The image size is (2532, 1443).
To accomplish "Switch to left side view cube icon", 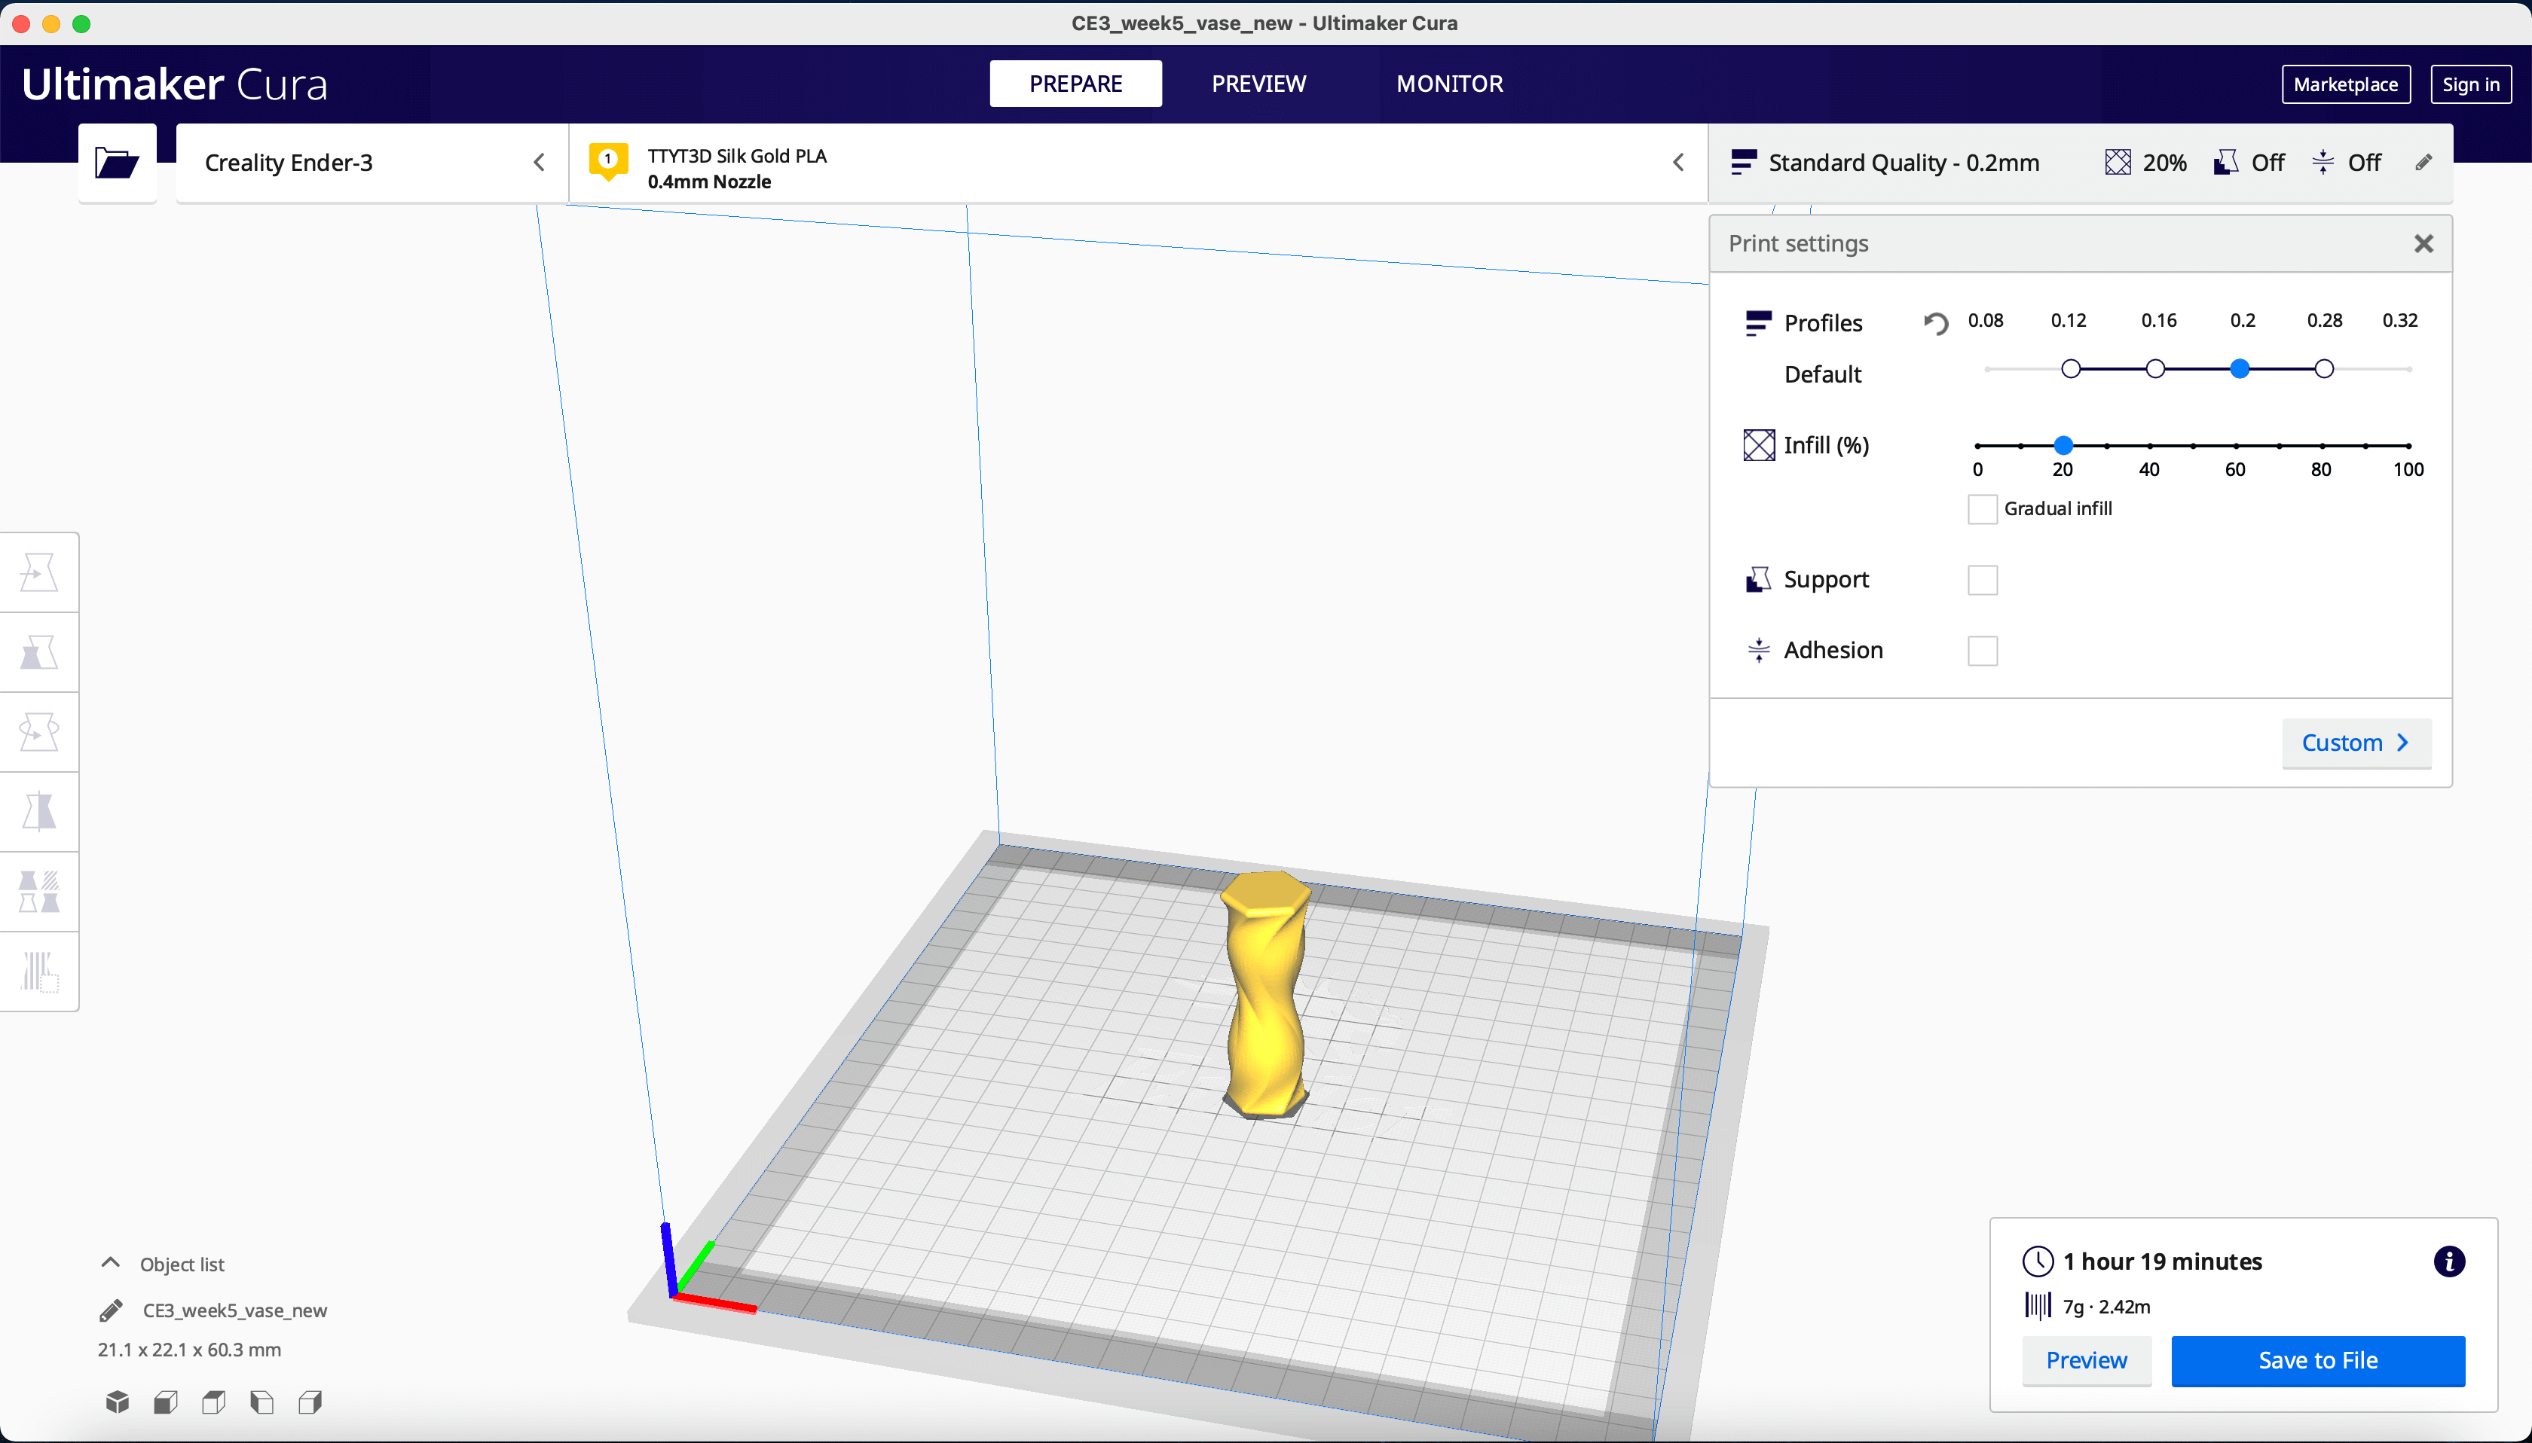I will 261,1402.
